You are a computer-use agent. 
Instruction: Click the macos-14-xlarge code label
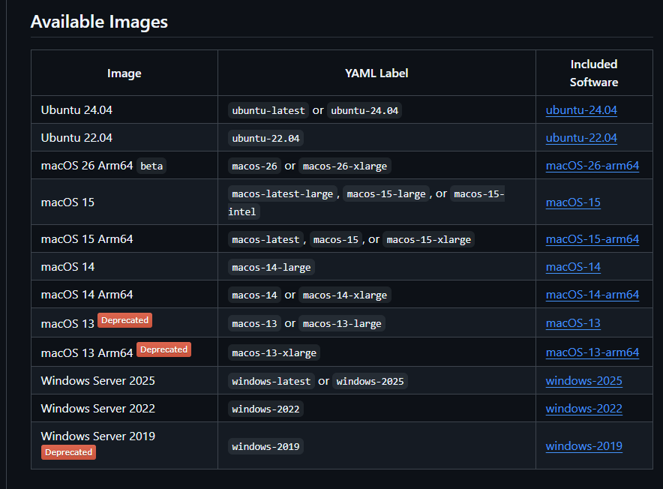click(x=345, y=295)
